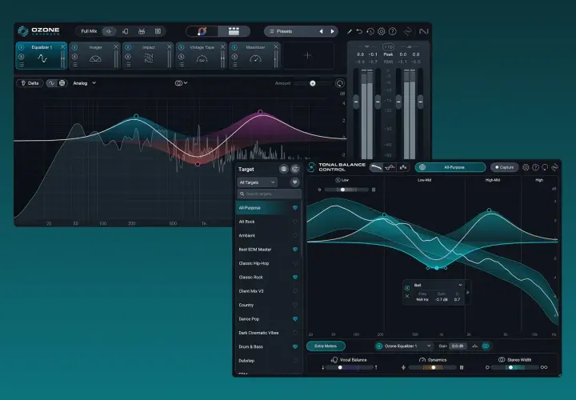Select the Classic Hip-Hop target
Screen dimensions: 576x400
(268, 263)
